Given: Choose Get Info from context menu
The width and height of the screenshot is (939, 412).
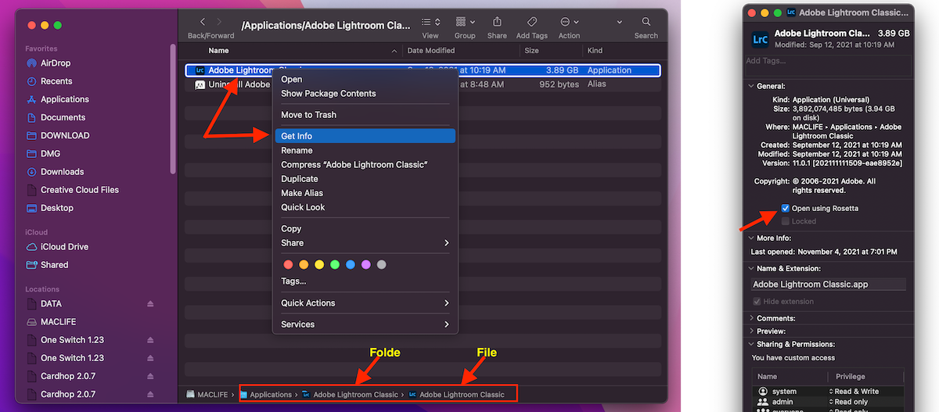Looking at the screenshot, I should pyautogui.click(x=297, y=136).
